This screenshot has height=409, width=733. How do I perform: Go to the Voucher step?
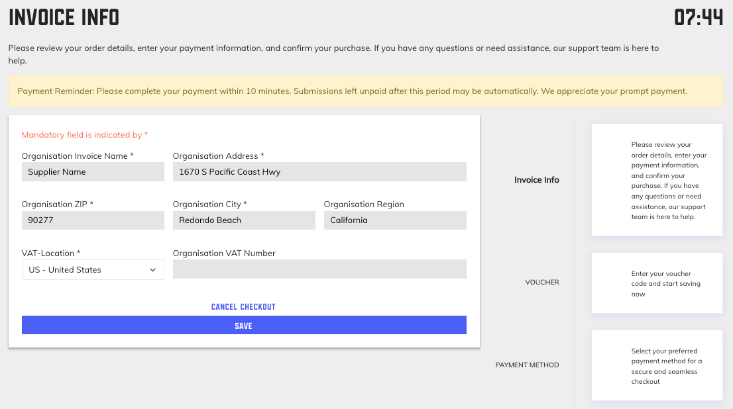tap(541, 283)
